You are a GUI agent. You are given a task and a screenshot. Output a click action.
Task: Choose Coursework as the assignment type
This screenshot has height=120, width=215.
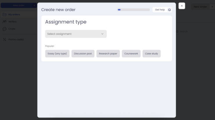tap(131, 54)
